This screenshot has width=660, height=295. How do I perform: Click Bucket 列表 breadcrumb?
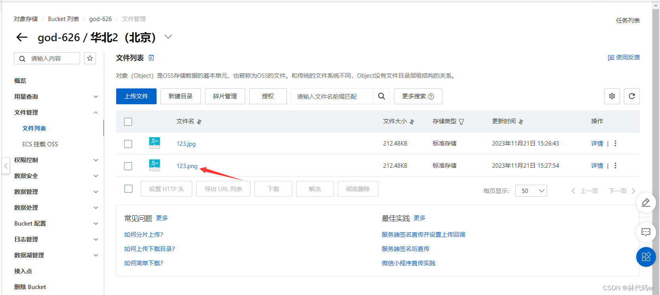(x=63, y=19)
